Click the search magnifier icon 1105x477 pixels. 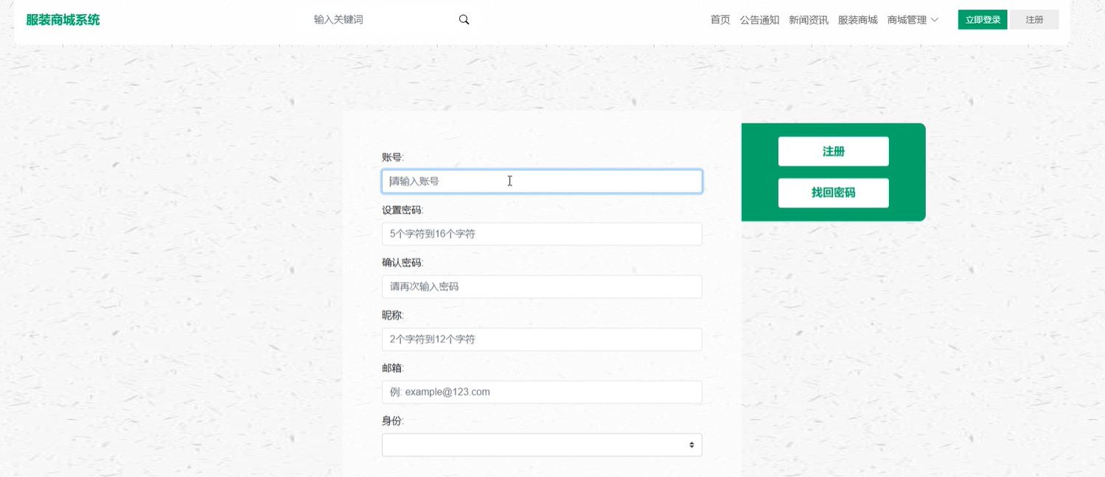[x=464, y=20]
